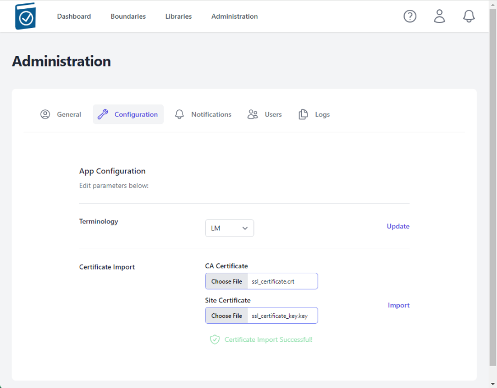Choose File for CA Certificate
497x388 pixels.
click(x=227, y=282)
